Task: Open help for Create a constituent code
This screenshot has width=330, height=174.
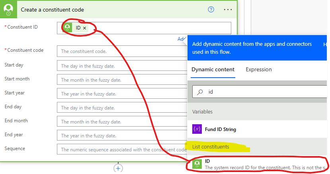Action: 211,10
